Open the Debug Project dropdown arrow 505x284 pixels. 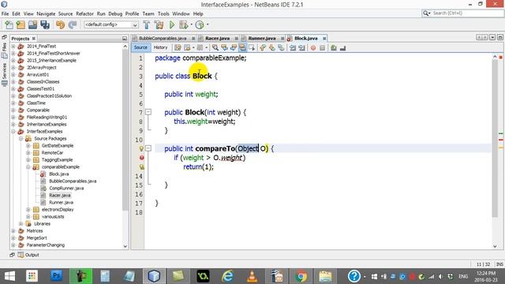coord(191,24)
